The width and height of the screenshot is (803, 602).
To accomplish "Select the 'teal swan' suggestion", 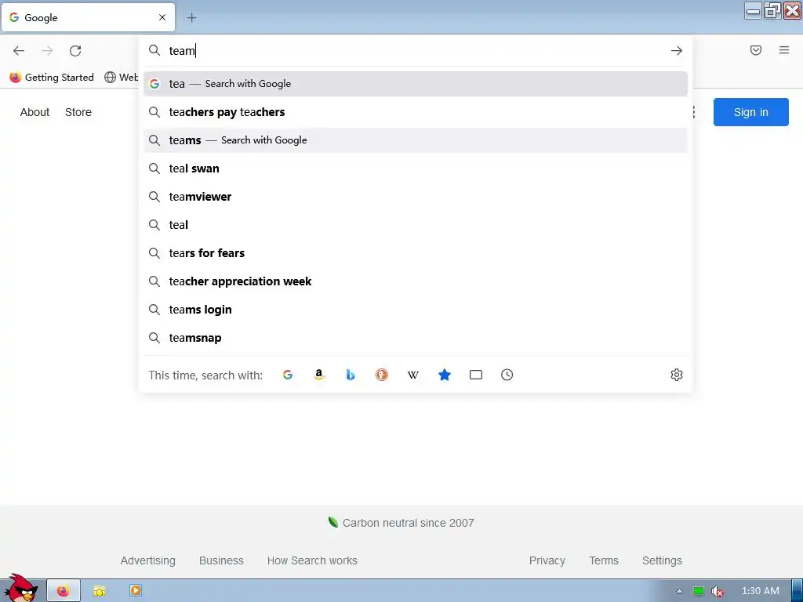I will 416,169.
